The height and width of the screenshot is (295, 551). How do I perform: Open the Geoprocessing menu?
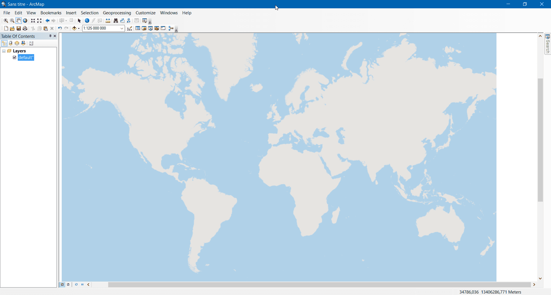(117, 13)
